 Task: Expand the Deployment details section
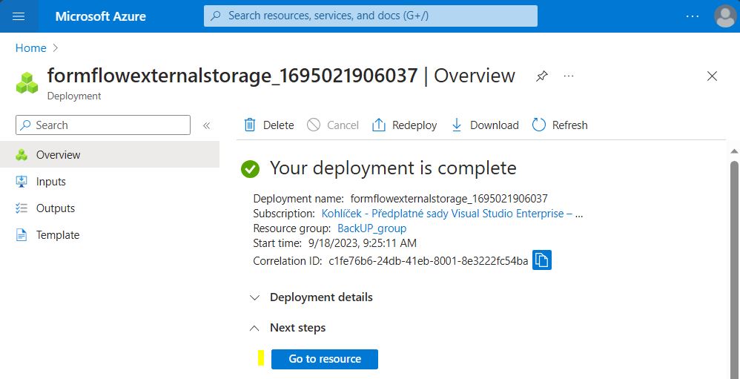(255, 297)
